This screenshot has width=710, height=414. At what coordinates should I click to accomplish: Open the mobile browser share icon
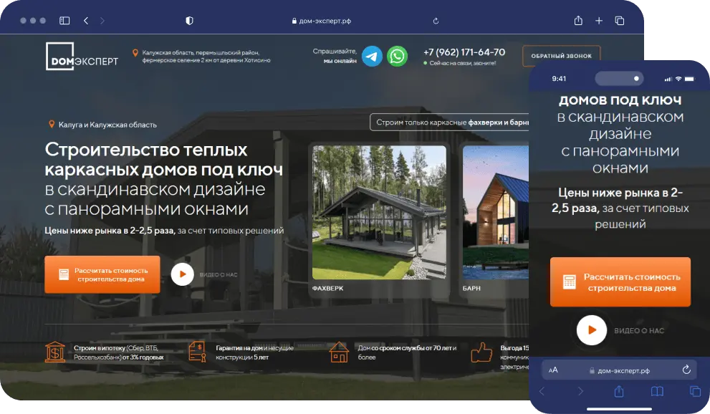click(619, 391)
